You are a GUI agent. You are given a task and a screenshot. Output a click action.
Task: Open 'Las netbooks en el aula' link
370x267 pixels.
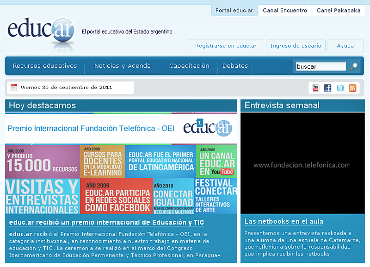click(284, 221)
